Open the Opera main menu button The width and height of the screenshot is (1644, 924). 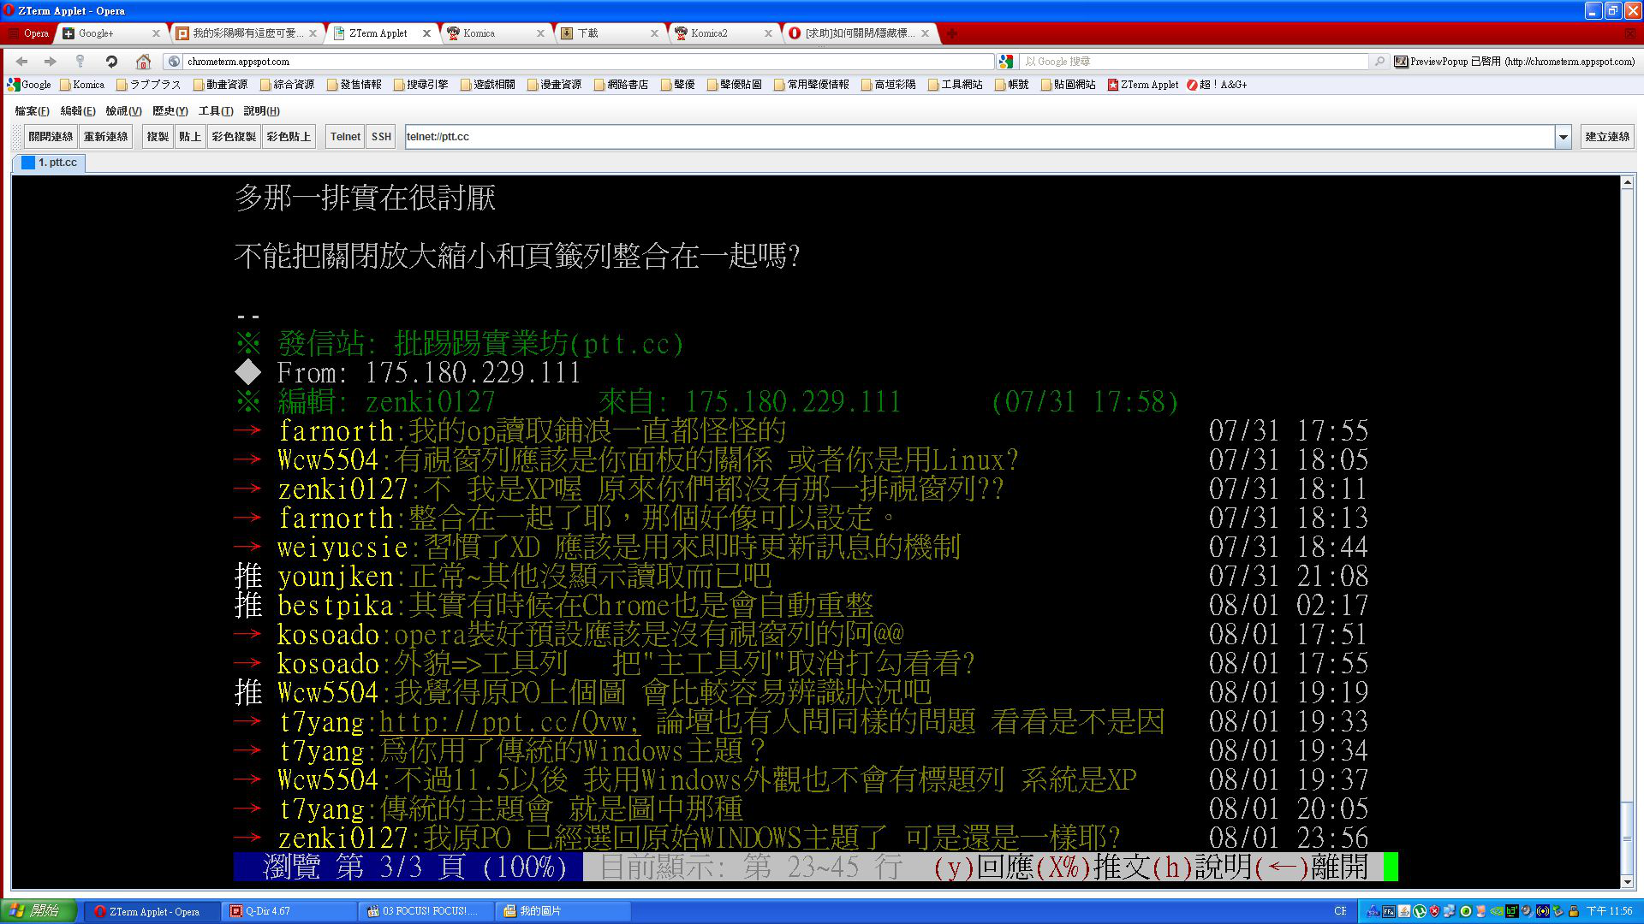pos(28,33)
